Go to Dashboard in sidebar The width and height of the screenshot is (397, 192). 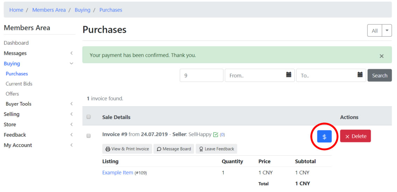16,43
